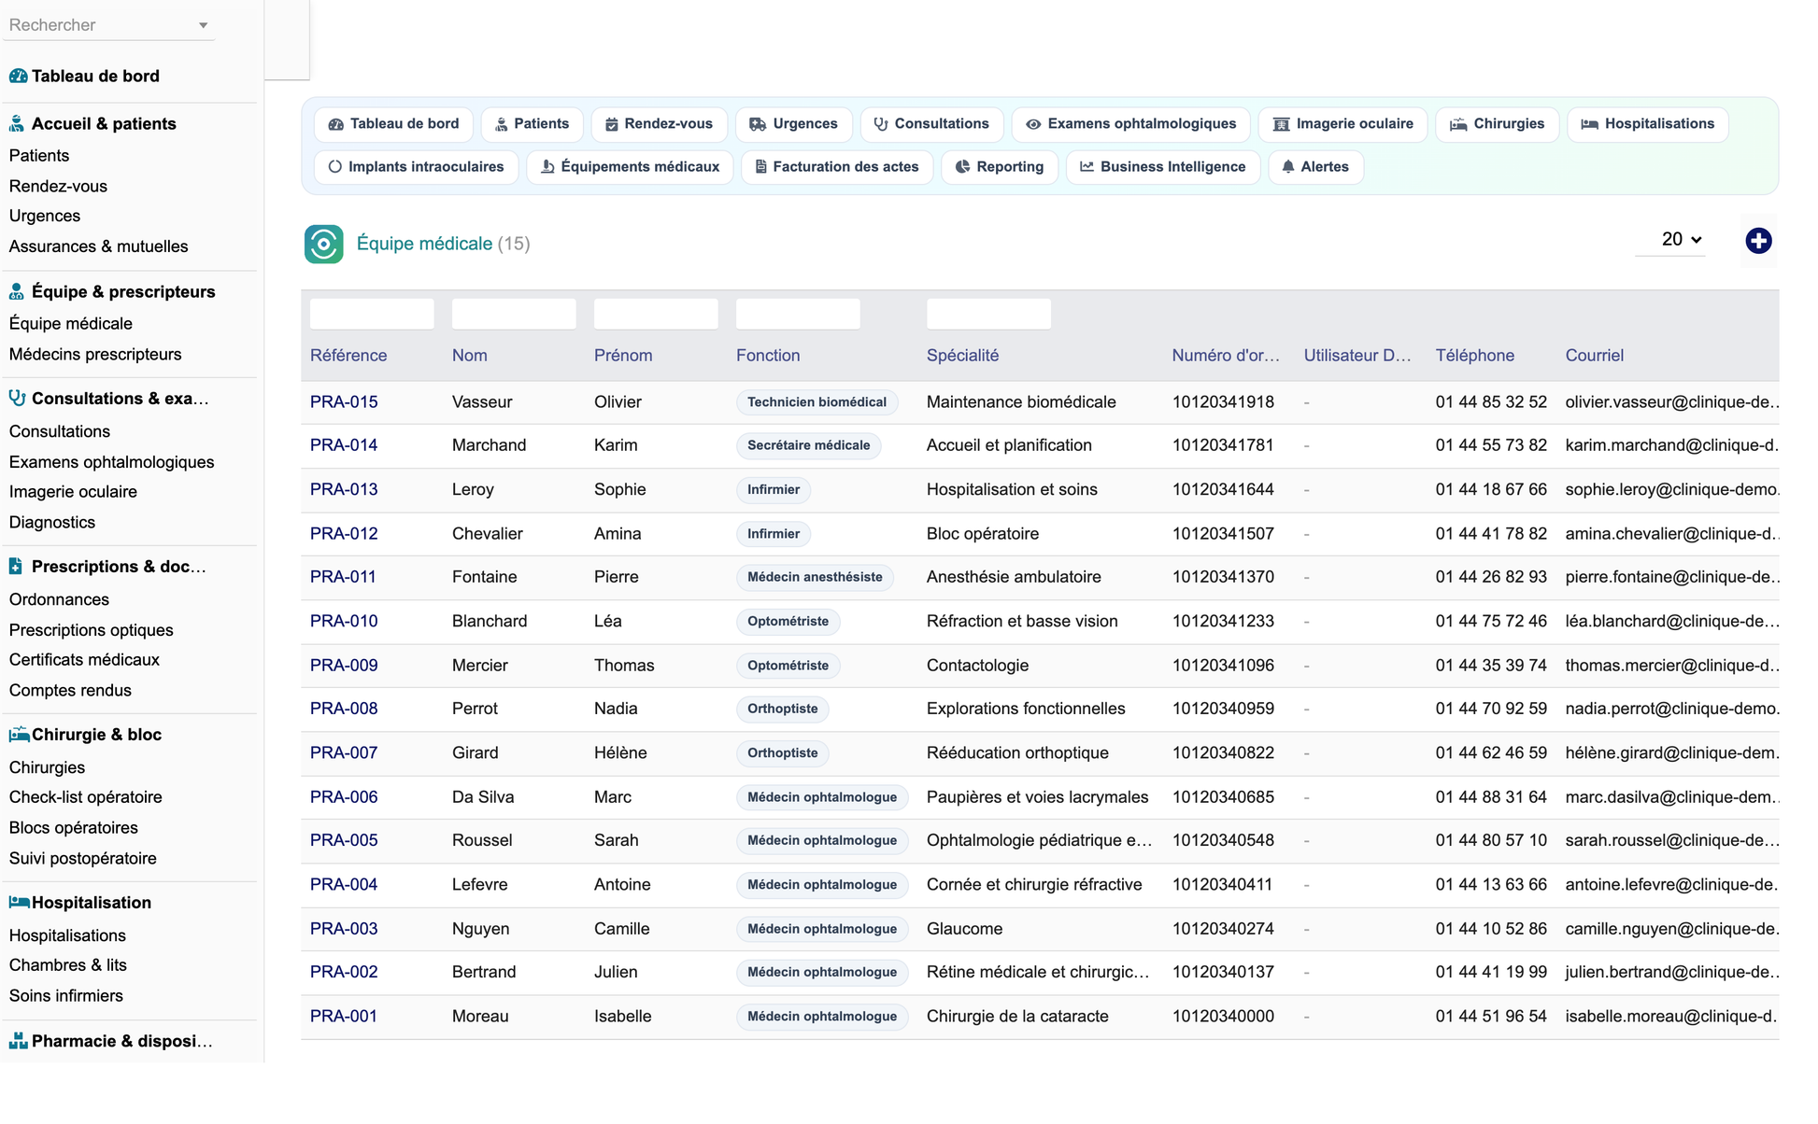Click the Prescriptions & doc… document icon
The height and width of the screenshot is (1124, 1818).
tap(16, 566)
